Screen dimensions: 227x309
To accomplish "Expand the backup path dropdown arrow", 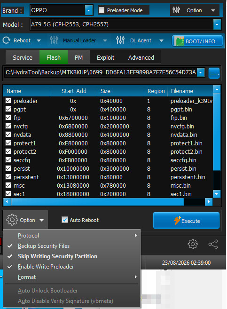I will [200, 72].
